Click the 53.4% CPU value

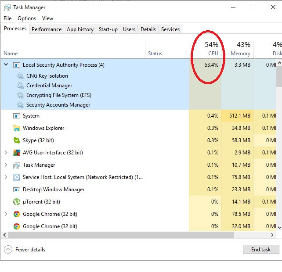pos(211,65)
